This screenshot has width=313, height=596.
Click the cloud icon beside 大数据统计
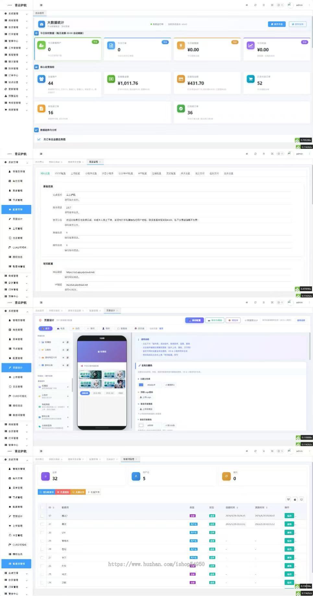click(42, 24)
